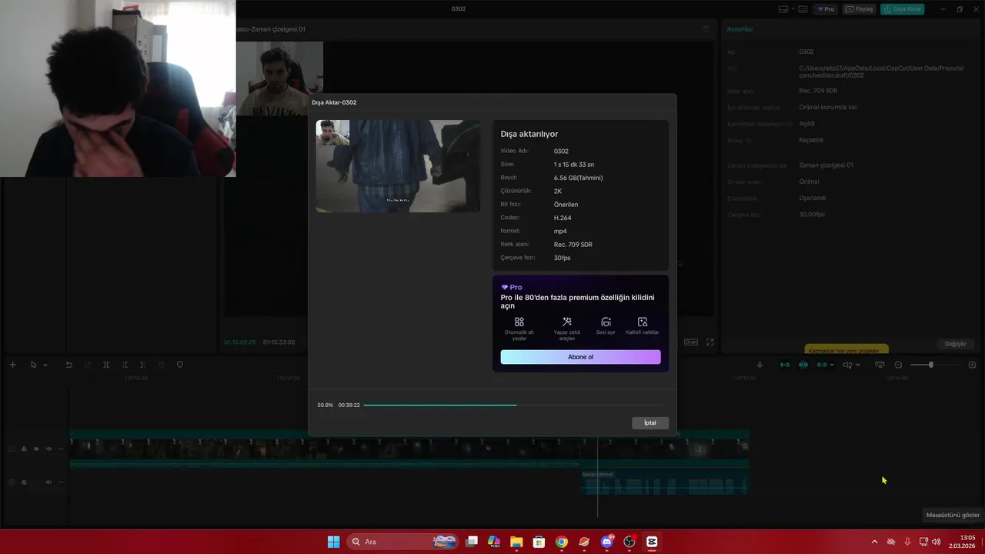
Task: Open the player panel hamburger menu
Action: [x=706, y=29]
